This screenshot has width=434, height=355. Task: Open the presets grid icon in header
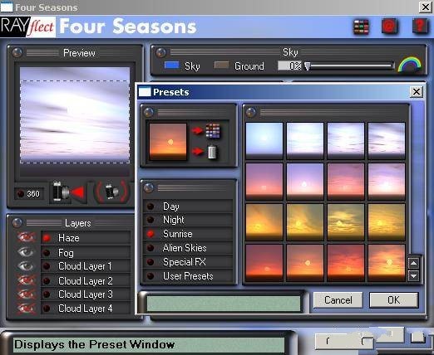pyautogui.click(x=362, y=27)
